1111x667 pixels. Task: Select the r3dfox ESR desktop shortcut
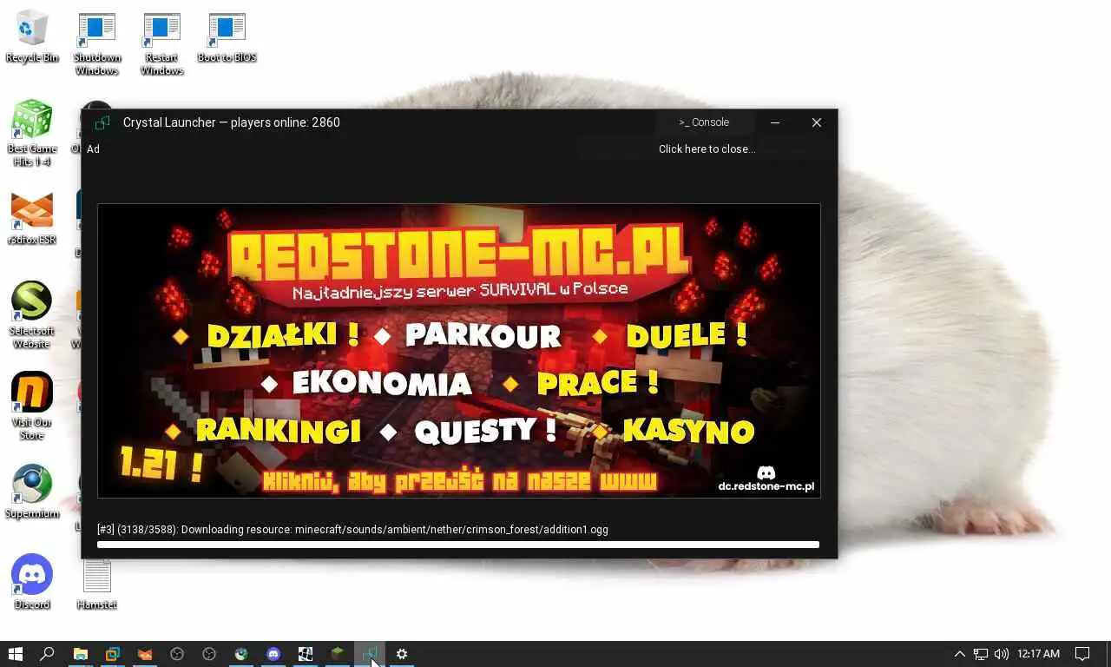pos(32,219)
